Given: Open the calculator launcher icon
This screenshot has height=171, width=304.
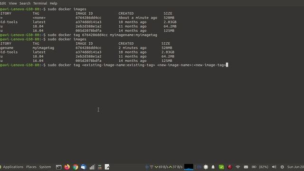Looking at the screenshot, I should 100,167.
